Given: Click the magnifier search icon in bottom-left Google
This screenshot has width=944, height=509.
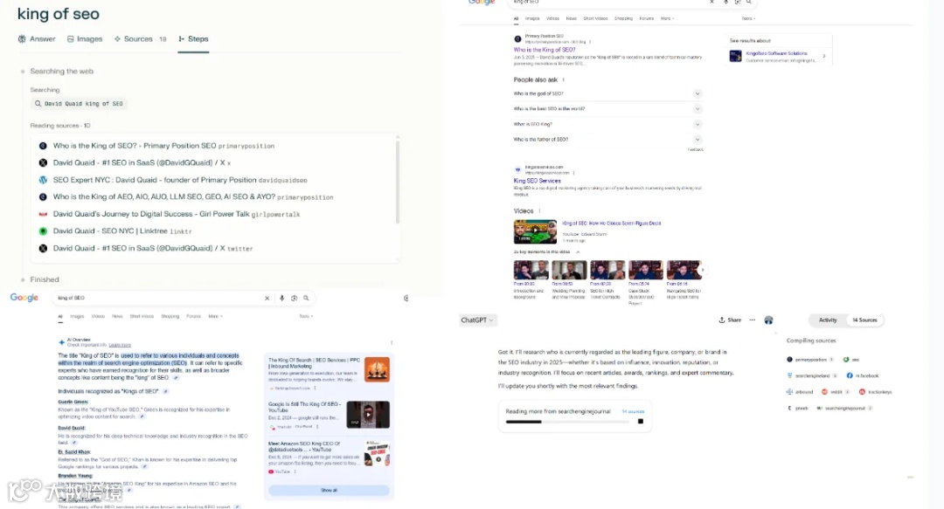Looking at the screenshot, I should [x=306, y=298].
